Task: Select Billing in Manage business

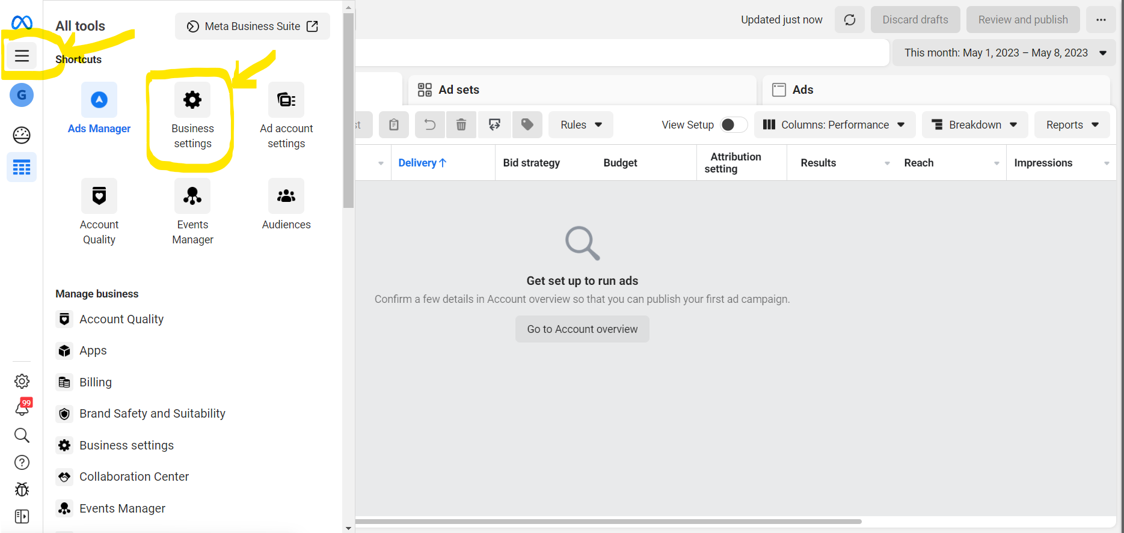Action: (x=84, y=382)
